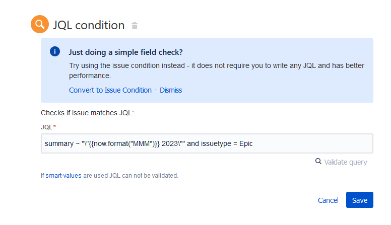Viewport: 391px width, 225px height.
Task: Click the blue info icon in banner
Action: click(55, 52)
